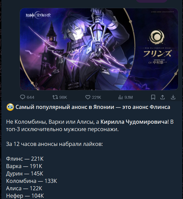Click the bold headline about Флинса announcement
Viewport: 183px width, 199px height.
(93, 107)
